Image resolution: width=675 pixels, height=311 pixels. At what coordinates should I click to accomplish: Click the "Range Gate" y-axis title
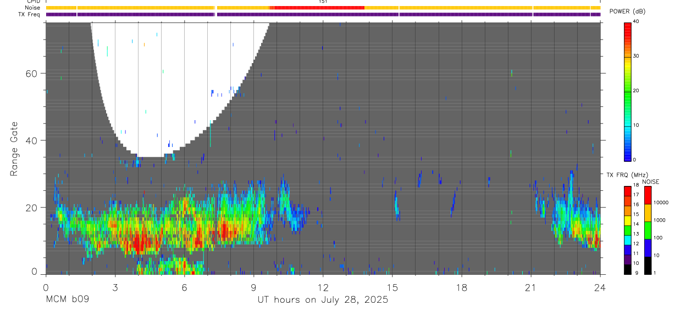(14, 149)
